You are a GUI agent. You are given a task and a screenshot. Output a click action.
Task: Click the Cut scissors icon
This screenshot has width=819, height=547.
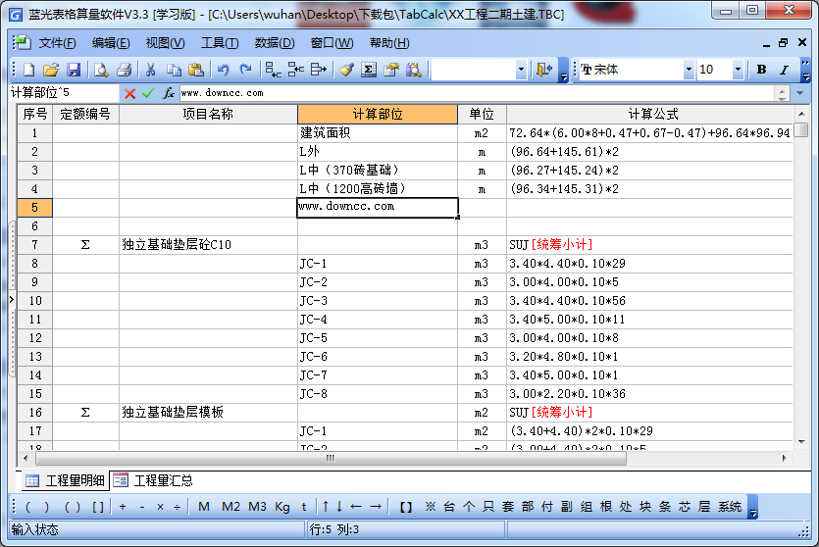(x=150, y=71)
